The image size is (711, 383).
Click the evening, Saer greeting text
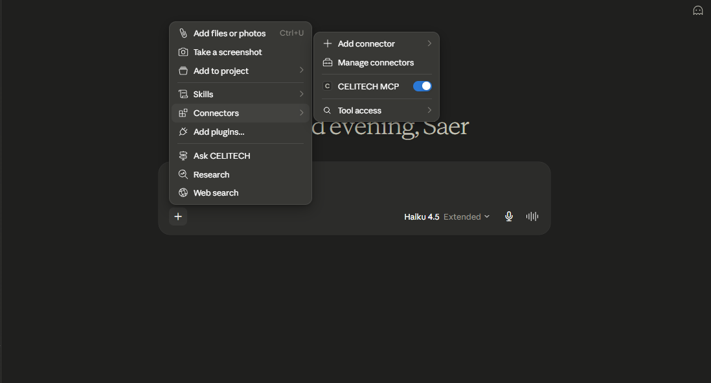coord(399,126)
